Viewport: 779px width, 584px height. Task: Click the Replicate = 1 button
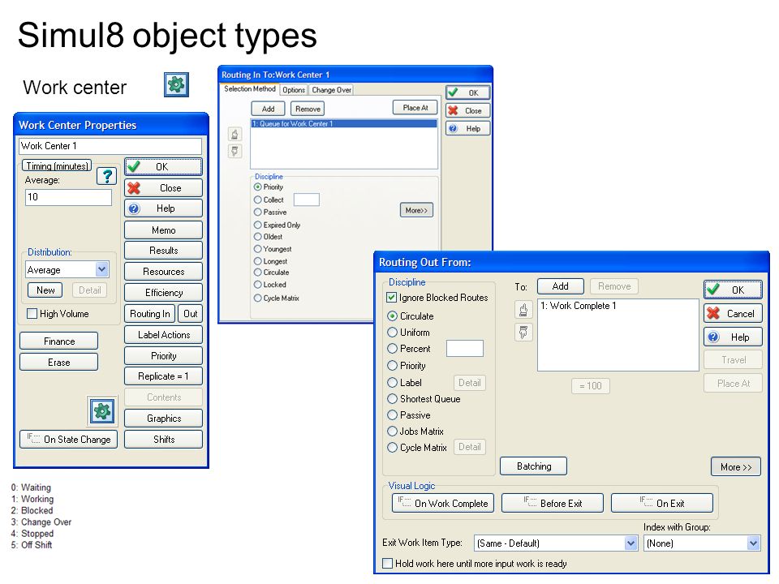point(163,376)
